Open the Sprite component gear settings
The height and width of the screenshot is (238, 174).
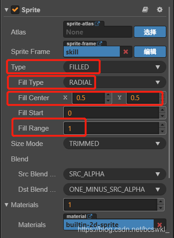coord(160,10)
